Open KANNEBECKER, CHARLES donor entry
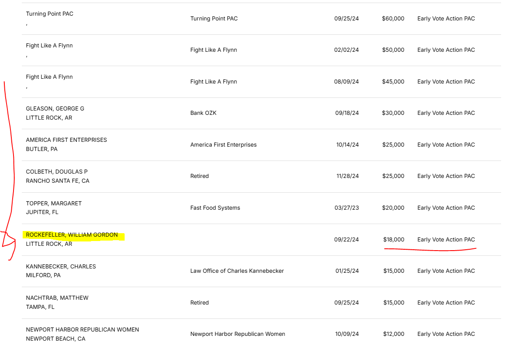 61,266
